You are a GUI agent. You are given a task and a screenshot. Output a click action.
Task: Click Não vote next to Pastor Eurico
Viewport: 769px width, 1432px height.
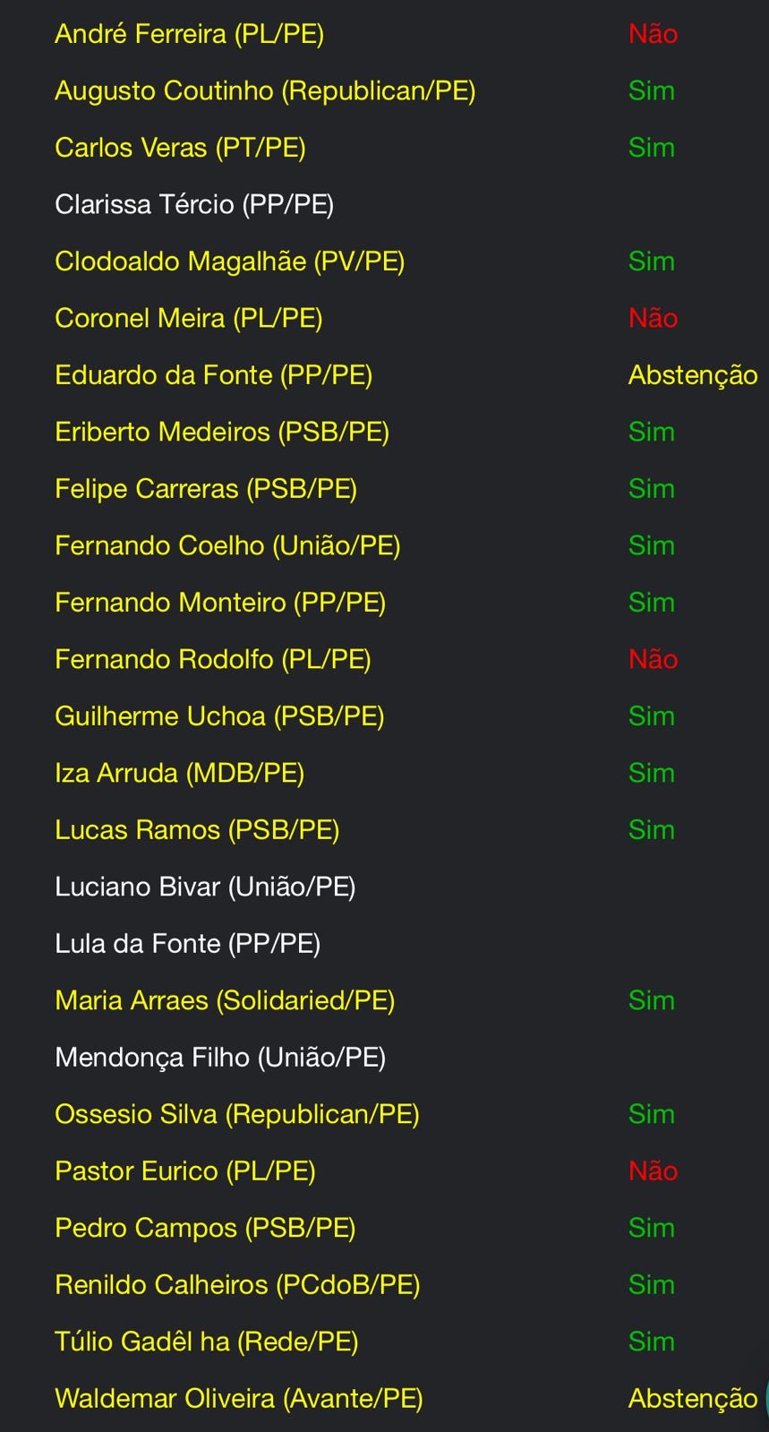pos(653,1171)
